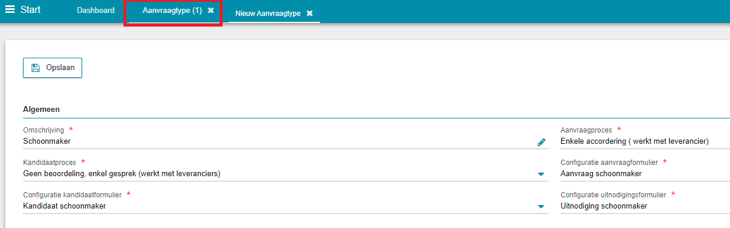Switch to the Dashboard tab
730x228 pixels.
point(96,11)
